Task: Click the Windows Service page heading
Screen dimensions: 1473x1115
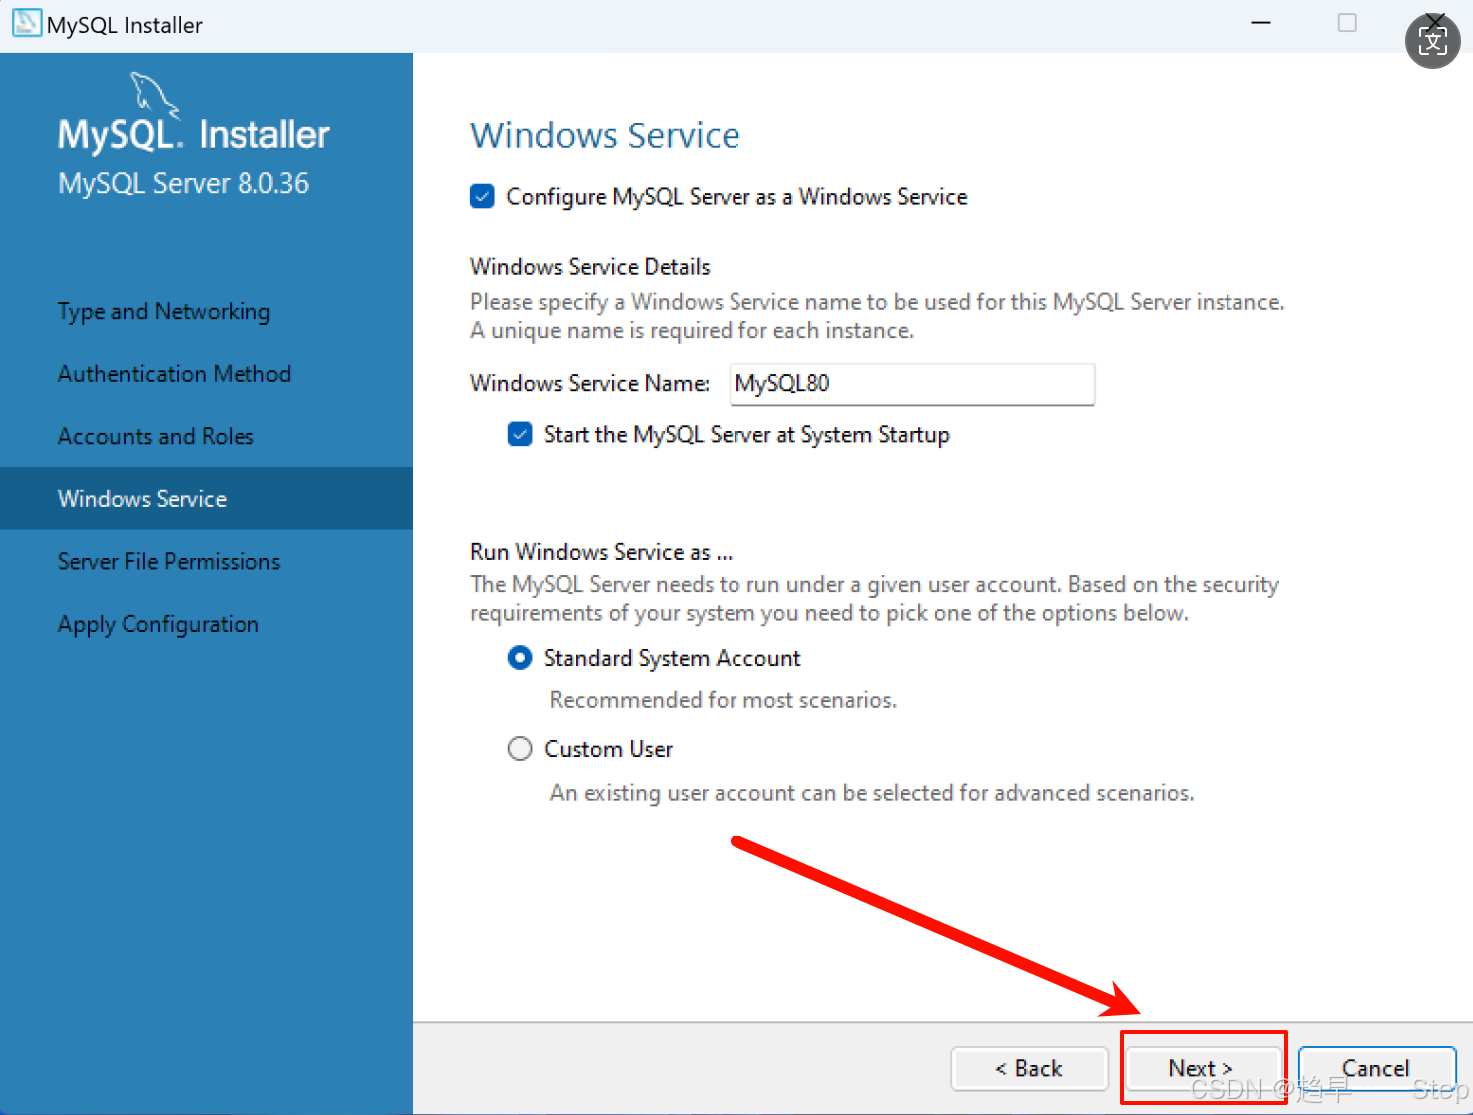Action: click(x=605, y=135)
